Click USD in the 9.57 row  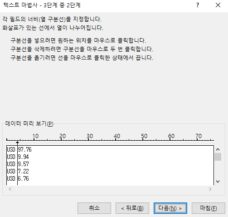pyautogui.click(x=11, y=164)
